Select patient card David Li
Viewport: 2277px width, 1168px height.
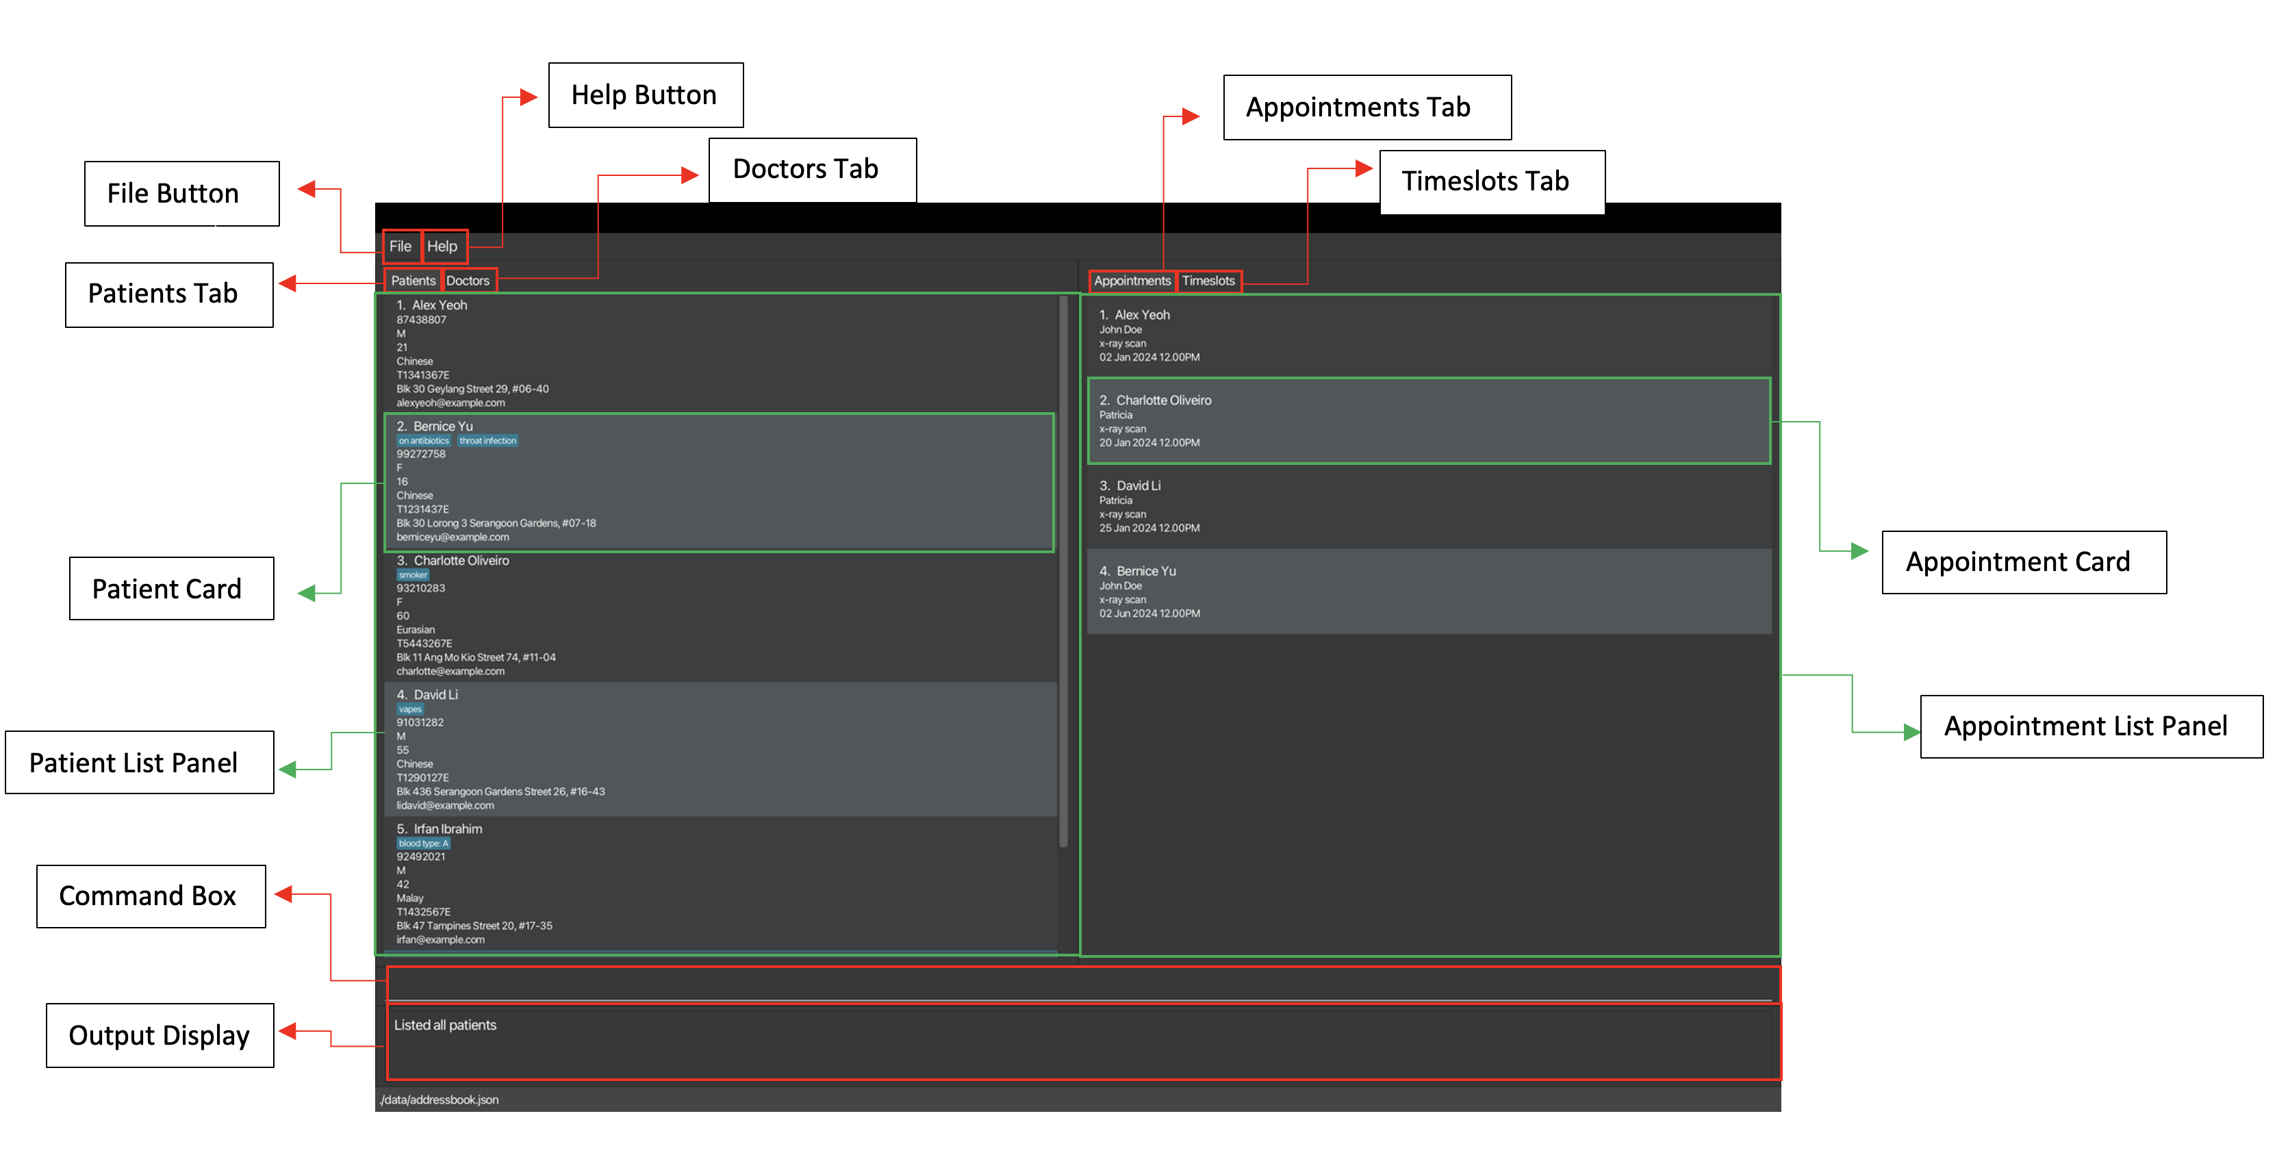coord(720,750)
